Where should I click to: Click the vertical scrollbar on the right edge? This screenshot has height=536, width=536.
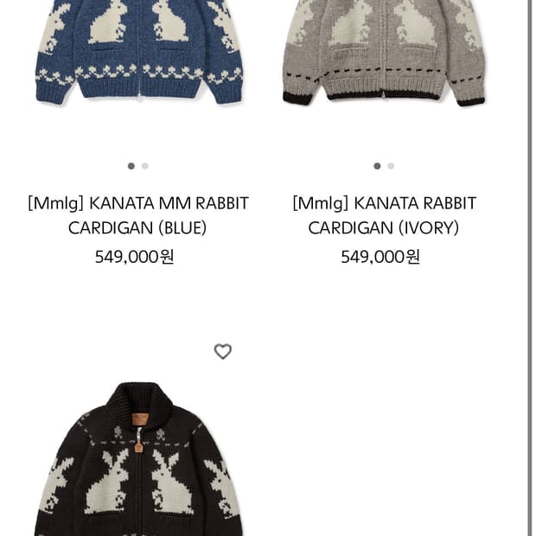tap(530, 268)
